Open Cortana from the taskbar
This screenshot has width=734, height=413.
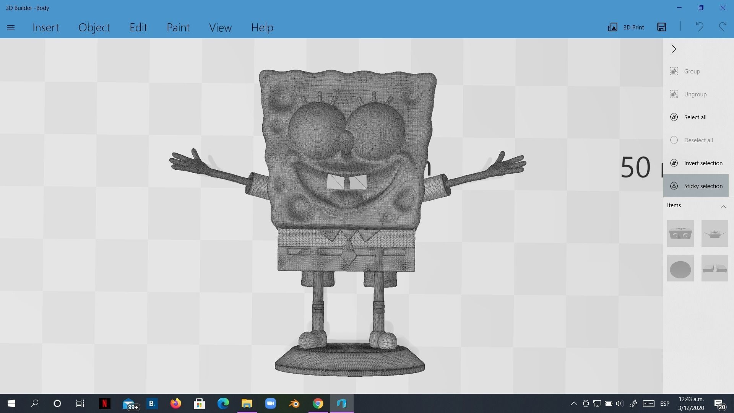(57, 403)
